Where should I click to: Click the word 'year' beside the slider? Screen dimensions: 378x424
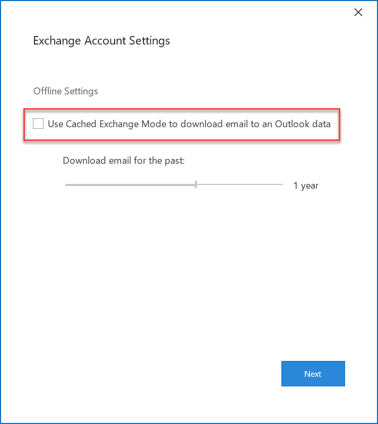(x=309, y=185)
